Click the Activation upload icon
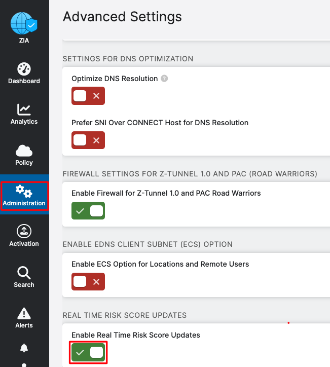 tap(24, 232)
